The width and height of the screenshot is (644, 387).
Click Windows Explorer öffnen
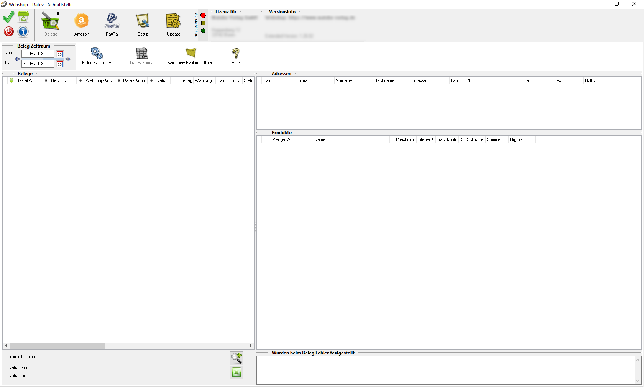tap(191, 56)
